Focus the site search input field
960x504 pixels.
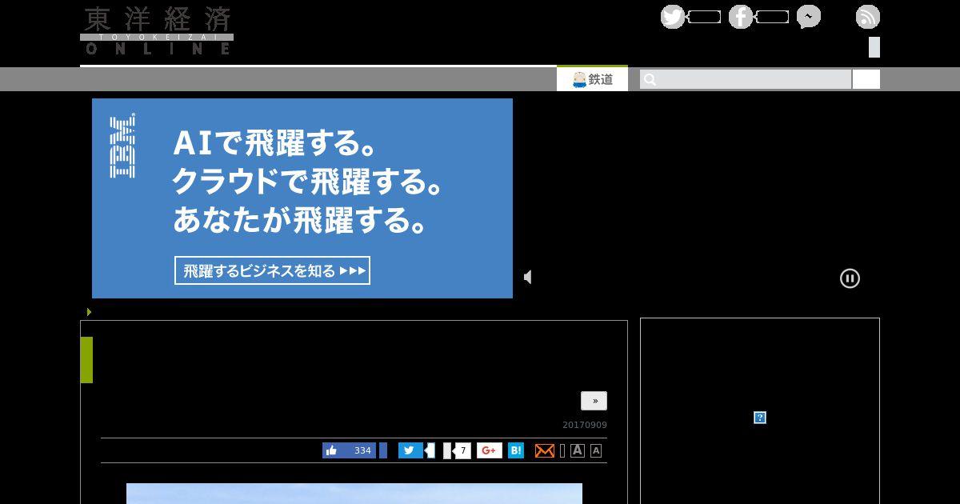746,79
